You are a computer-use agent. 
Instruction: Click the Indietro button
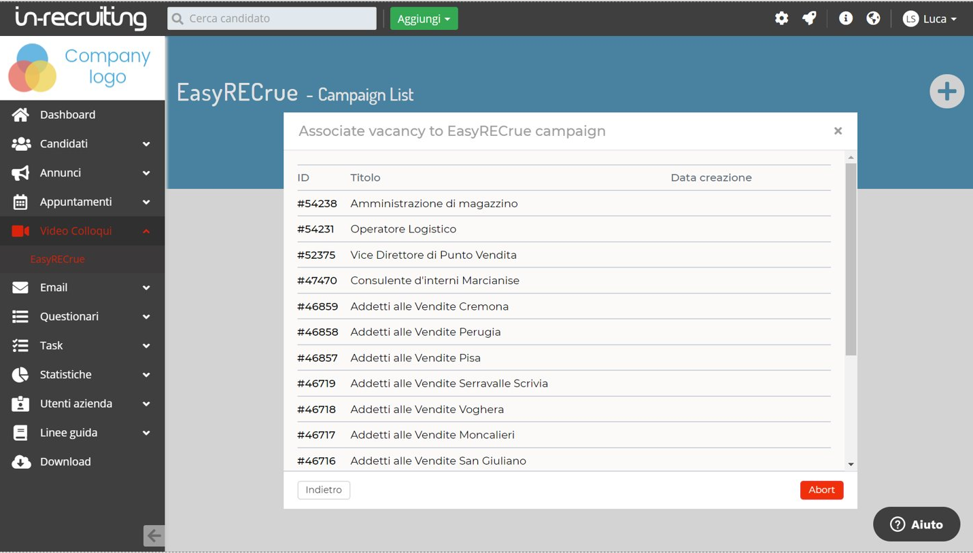324,490
